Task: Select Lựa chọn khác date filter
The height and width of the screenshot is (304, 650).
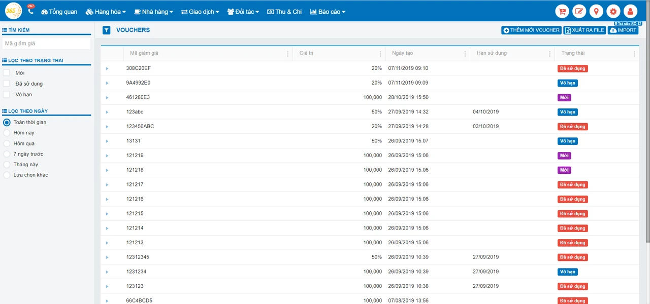Action: tap(7, 175)
